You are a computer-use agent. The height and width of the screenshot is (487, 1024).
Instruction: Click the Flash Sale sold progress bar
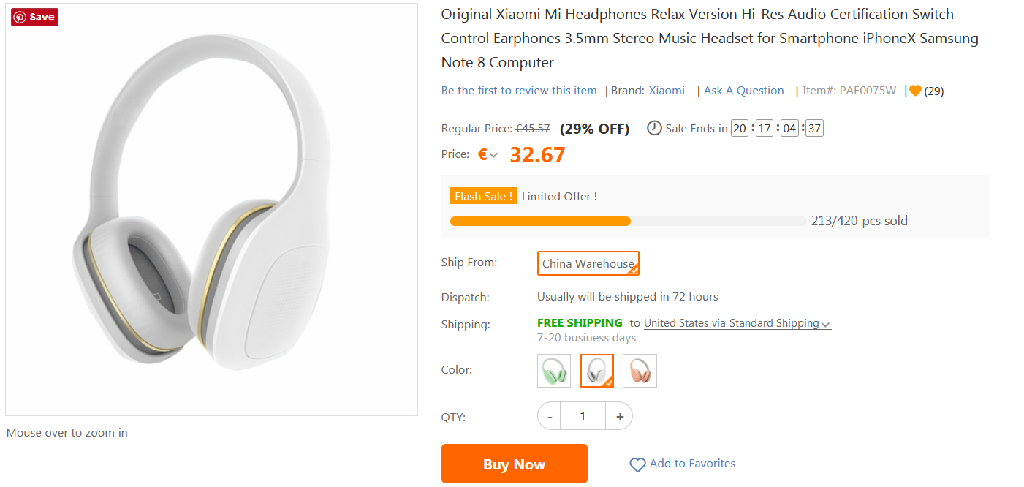tap(628, 221)
